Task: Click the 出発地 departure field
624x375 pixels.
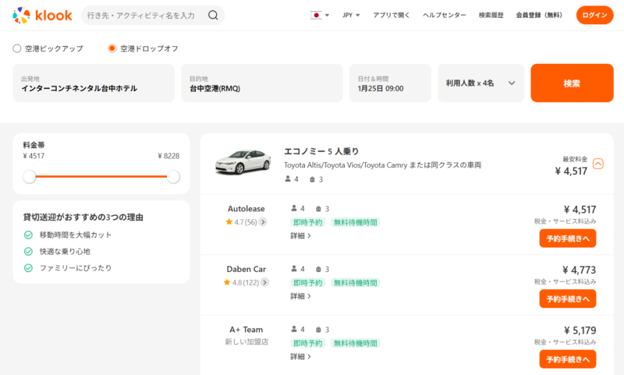Action: tap(94, 83)
